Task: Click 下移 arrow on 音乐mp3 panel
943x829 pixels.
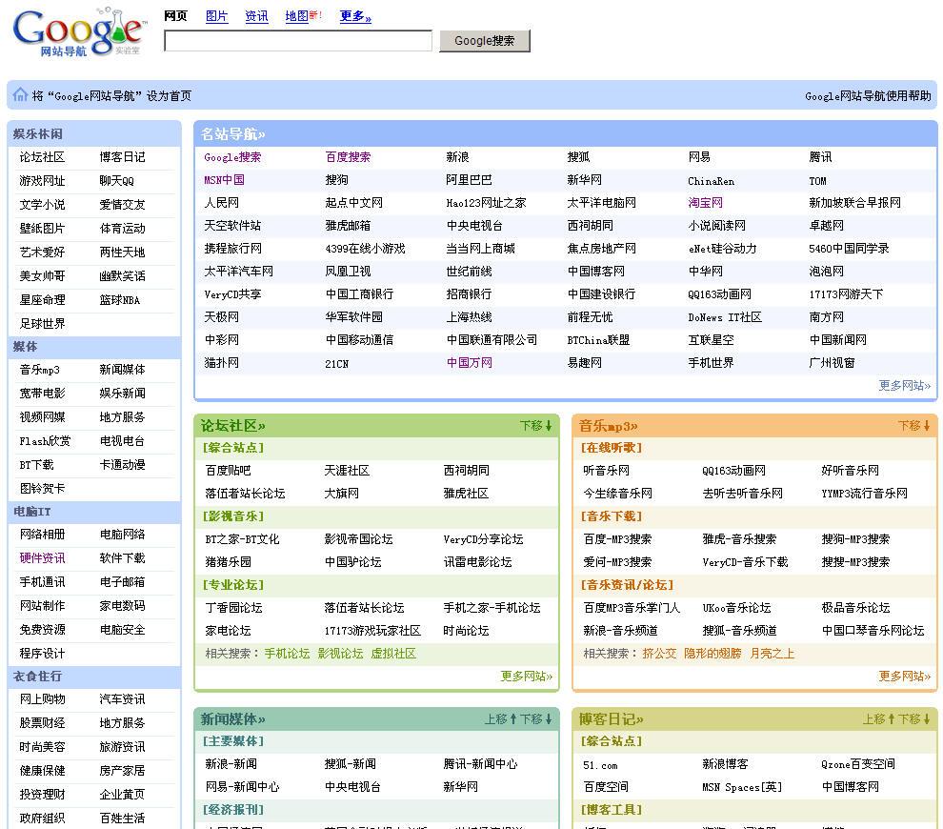Action: [x=913, y=426]
